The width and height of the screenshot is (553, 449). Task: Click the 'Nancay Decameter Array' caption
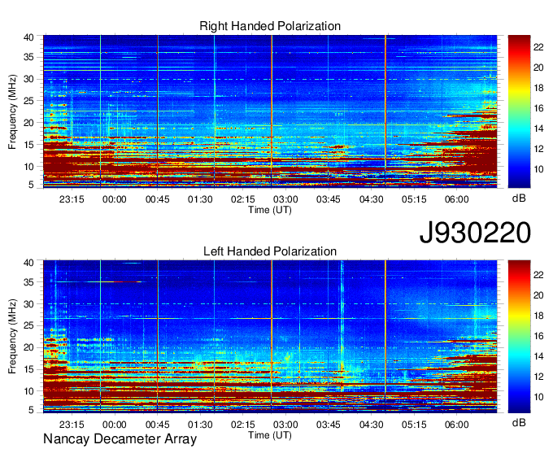120,439
